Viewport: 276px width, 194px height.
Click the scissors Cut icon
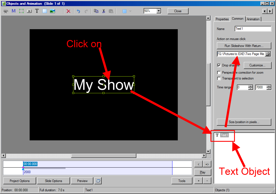click(x=104, y=11)
